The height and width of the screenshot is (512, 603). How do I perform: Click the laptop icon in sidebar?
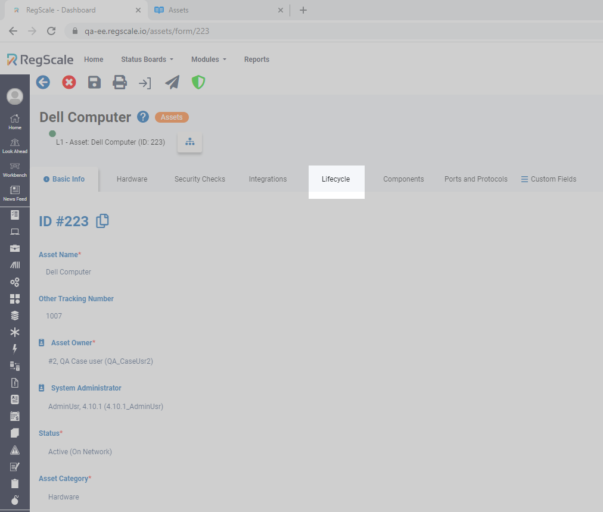tap(15, 232)
